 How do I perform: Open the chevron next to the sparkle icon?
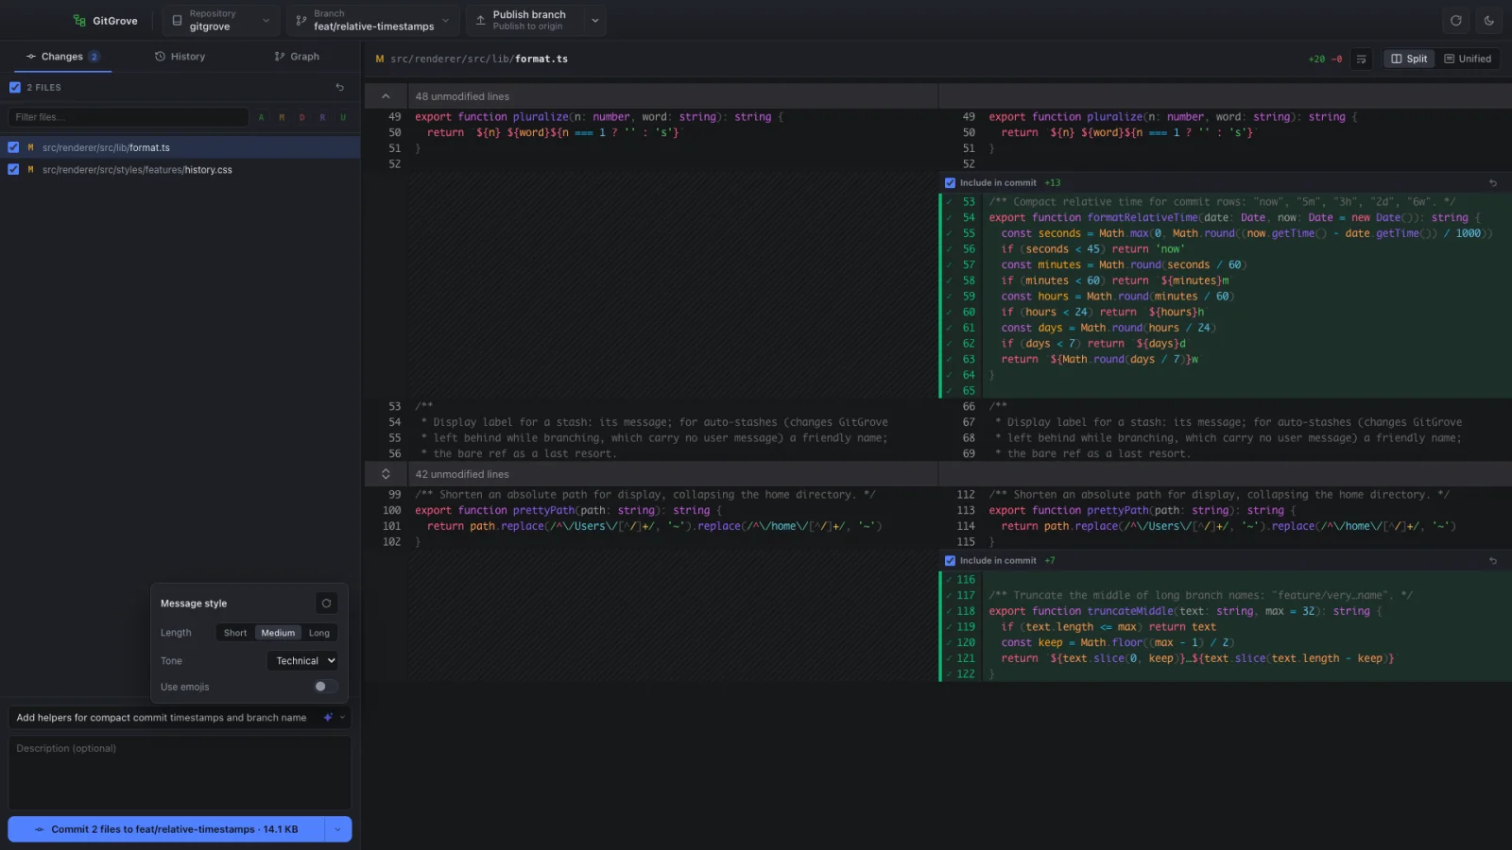342,718
